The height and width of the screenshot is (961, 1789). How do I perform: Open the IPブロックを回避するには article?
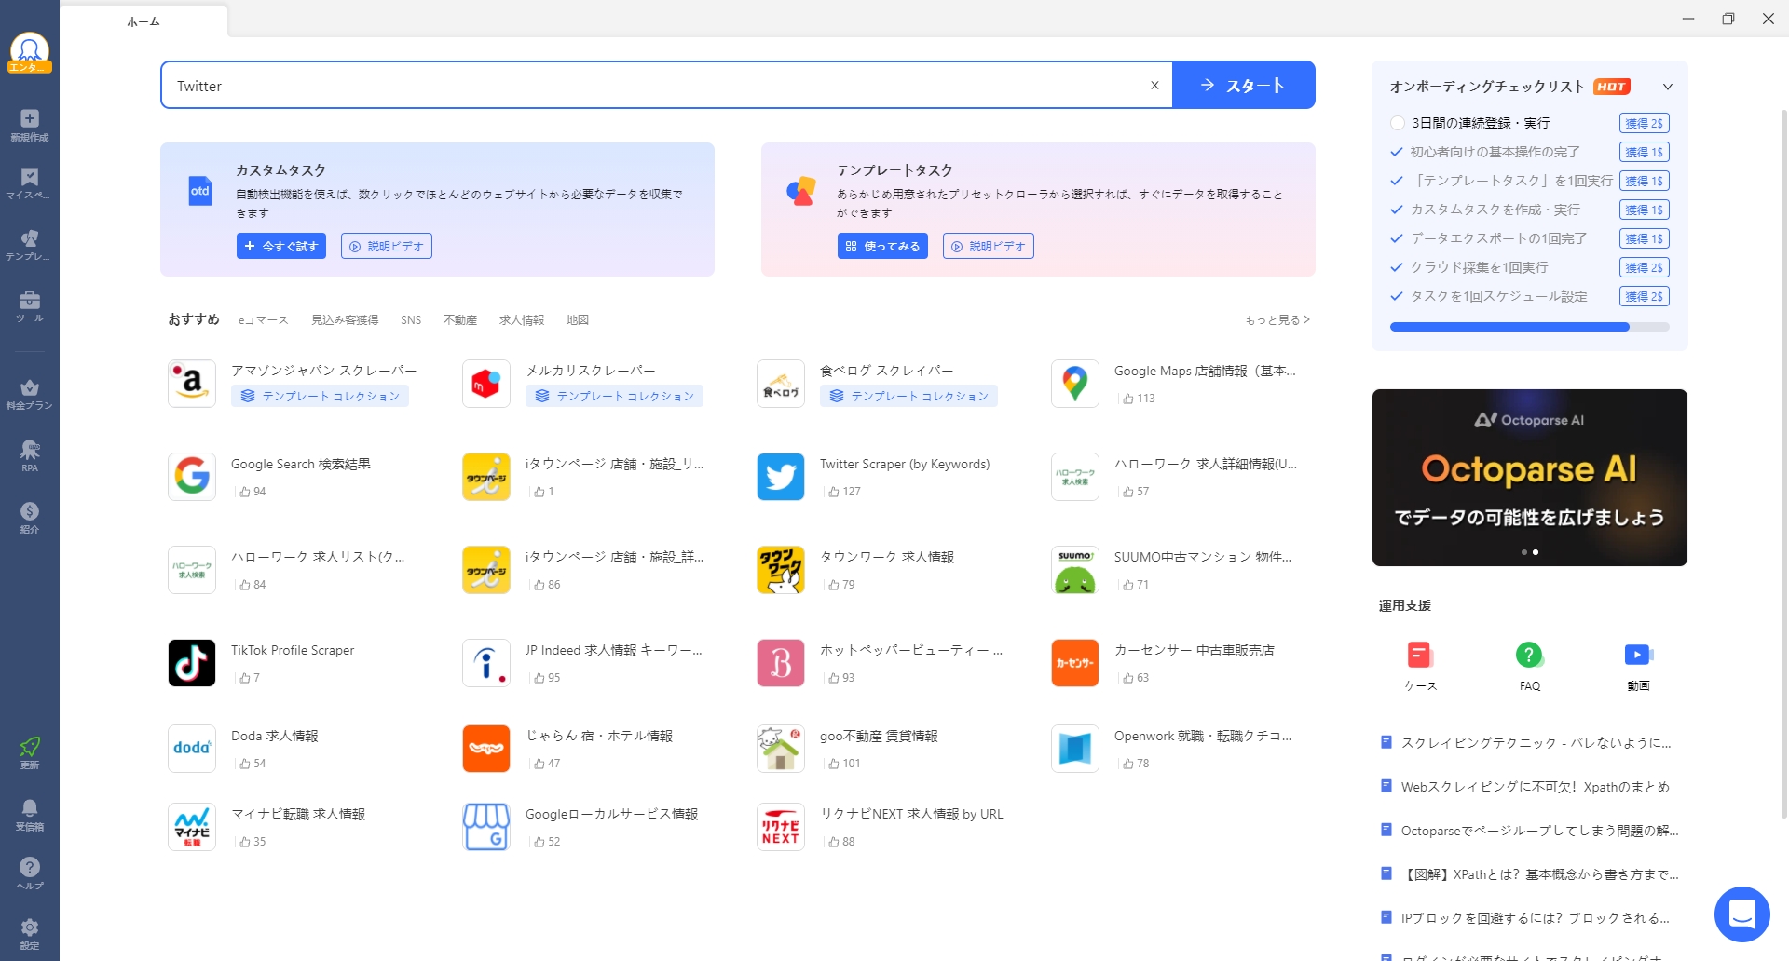tap(1536, 918)
